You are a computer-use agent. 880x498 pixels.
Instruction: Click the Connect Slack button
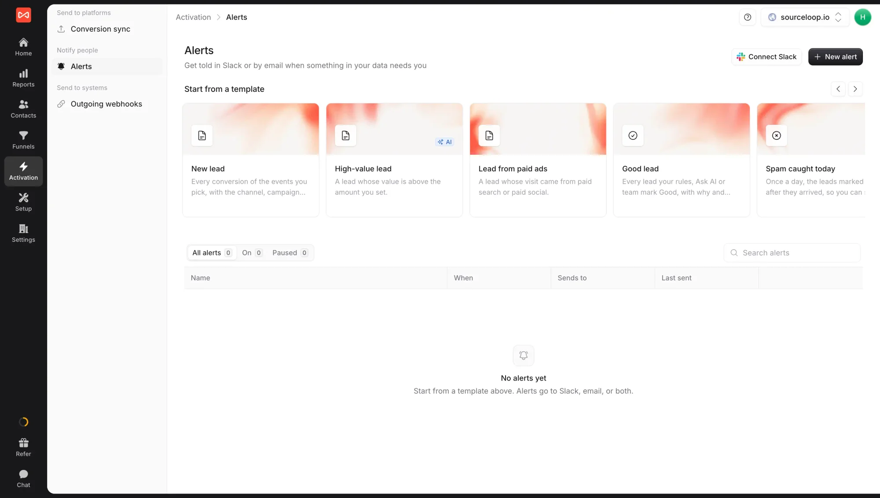pos(766,57)
